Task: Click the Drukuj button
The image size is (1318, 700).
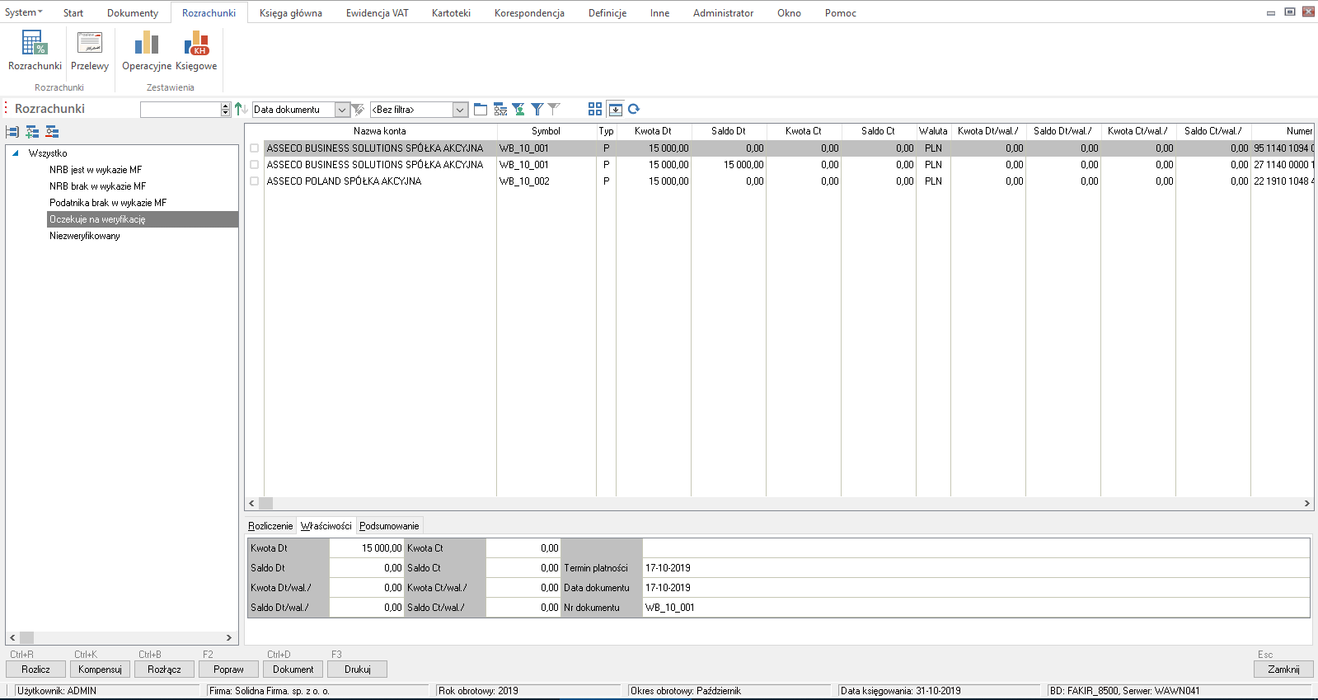Action: click(x=357, y=669)
